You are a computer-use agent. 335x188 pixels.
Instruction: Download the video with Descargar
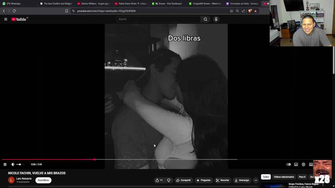[x=242, y=180]
